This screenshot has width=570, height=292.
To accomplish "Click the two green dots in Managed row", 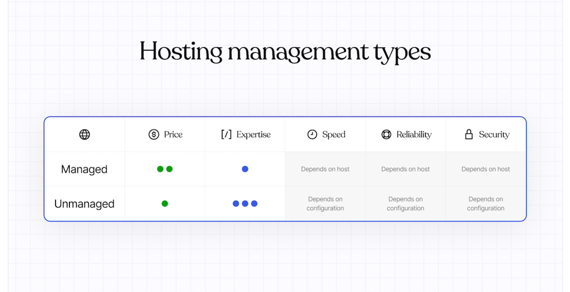I will [x=165, y=169].
